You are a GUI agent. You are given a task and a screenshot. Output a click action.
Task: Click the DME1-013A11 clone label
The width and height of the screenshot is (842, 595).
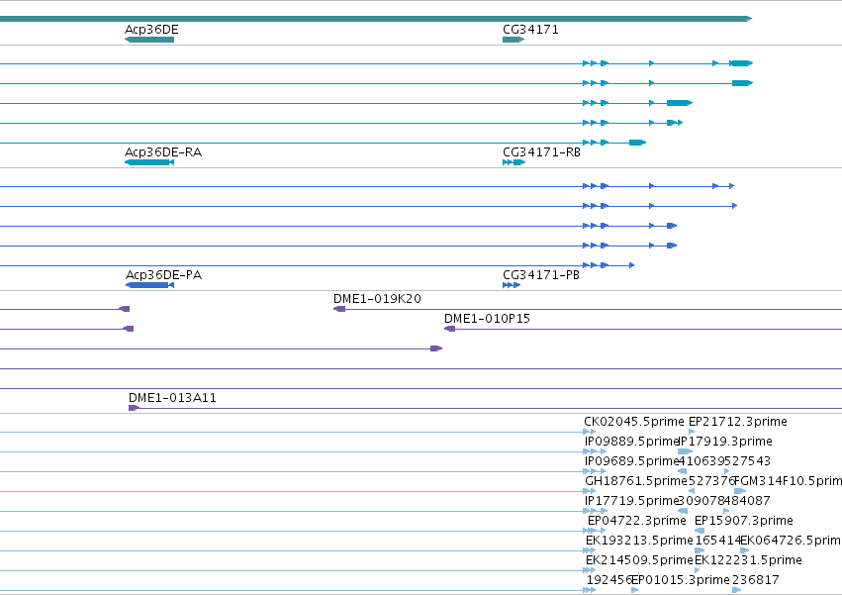(172, 398)
